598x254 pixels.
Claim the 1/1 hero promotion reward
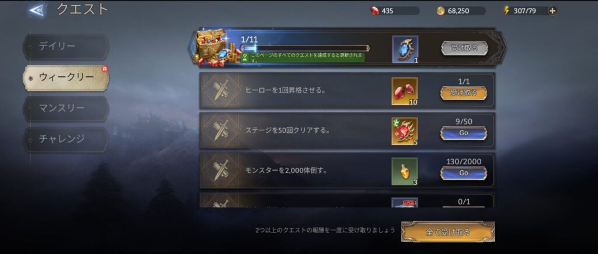pos(463,93)
